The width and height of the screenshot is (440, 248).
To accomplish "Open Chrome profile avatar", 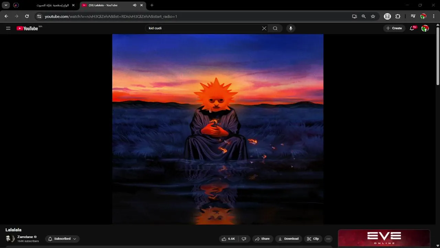I will click(423, 16).
